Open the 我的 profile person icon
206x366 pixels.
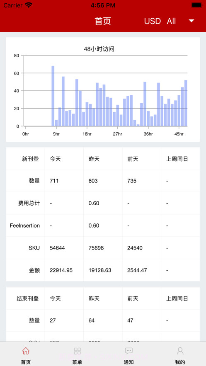[x=180, y=351]
